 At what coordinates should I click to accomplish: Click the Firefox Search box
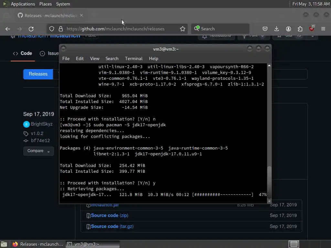[220, 29]
